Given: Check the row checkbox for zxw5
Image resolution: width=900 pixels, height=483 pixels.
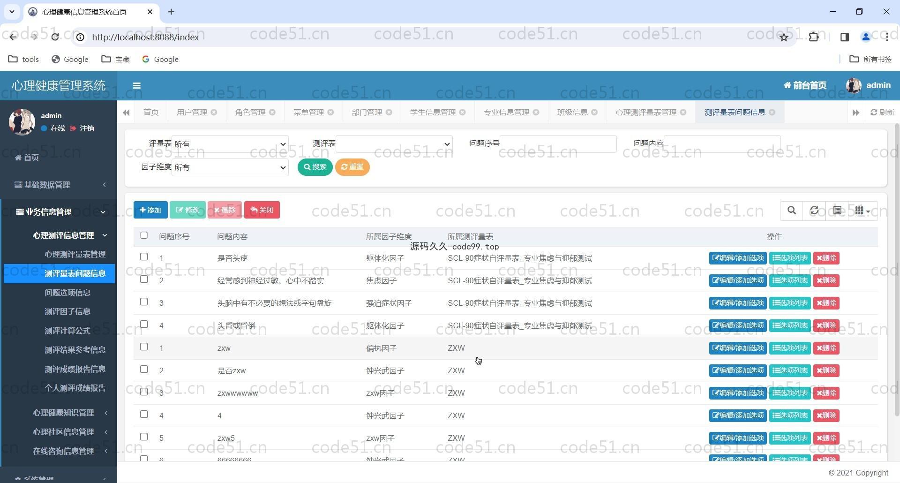Looking at the screenshot, I should (144, 437).
